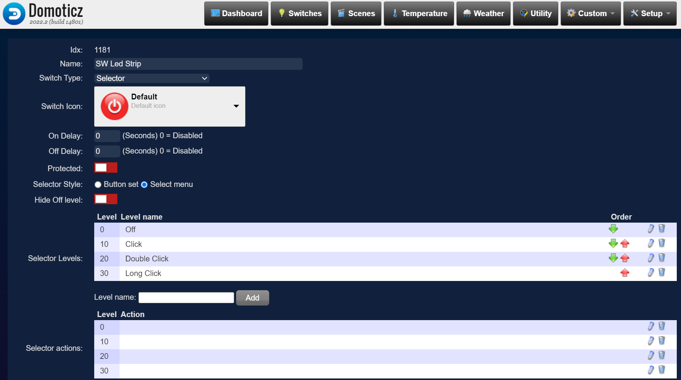Open the Weather tab
This screenshot has width=681, height=380.
[483, 13]
